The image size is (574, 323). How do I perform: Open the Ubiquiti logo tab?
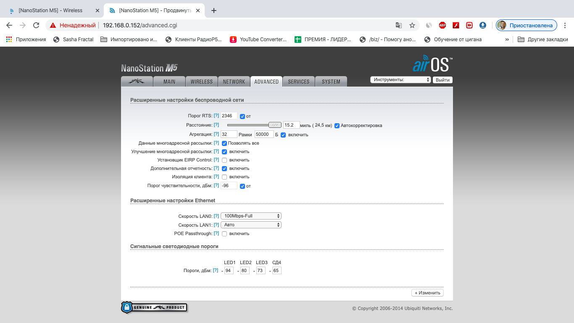(137, 82)
